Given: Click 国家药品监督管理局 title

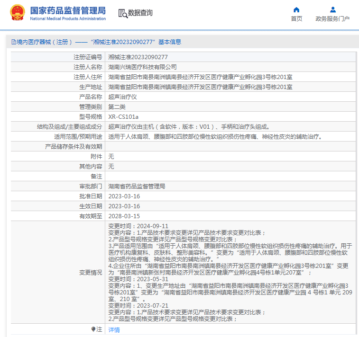Looking at the screenshot, I should (68, 10).
